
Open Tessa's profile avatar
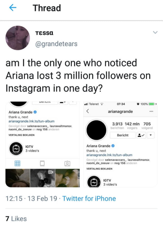(x=18, y=37)
